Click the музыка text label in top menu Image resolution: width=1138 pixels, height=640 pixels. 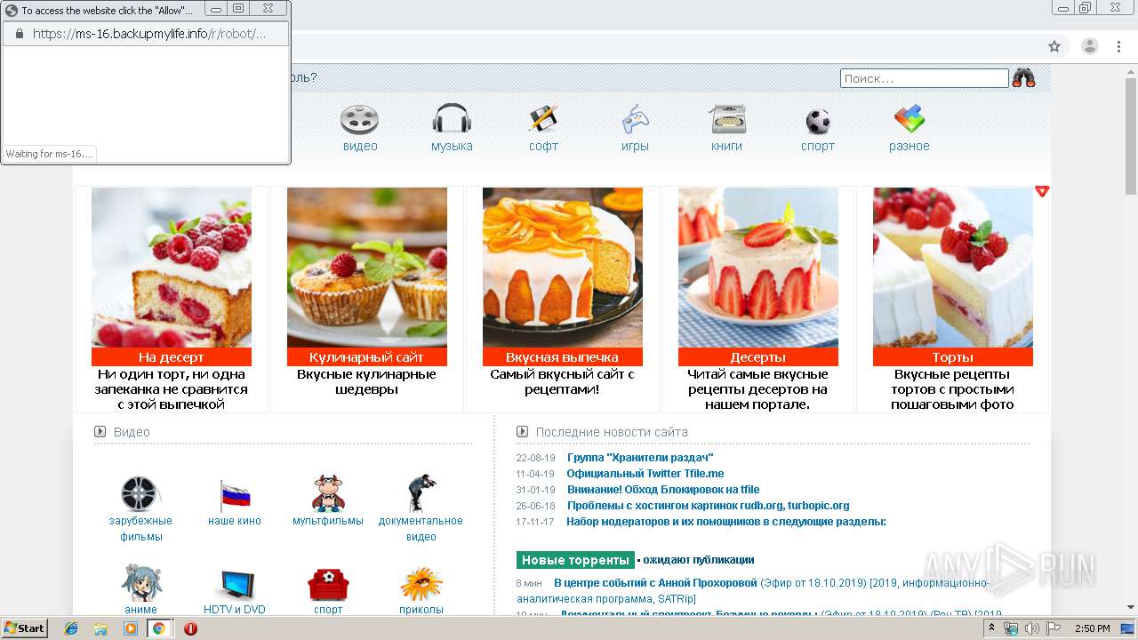[x=452, y=147]
